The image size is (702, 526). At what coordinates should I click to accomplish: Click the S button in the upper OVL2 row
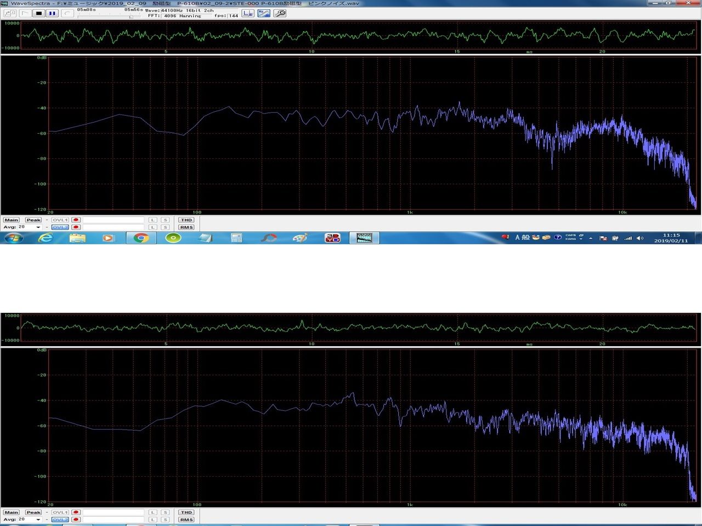(x=165, y=227)
